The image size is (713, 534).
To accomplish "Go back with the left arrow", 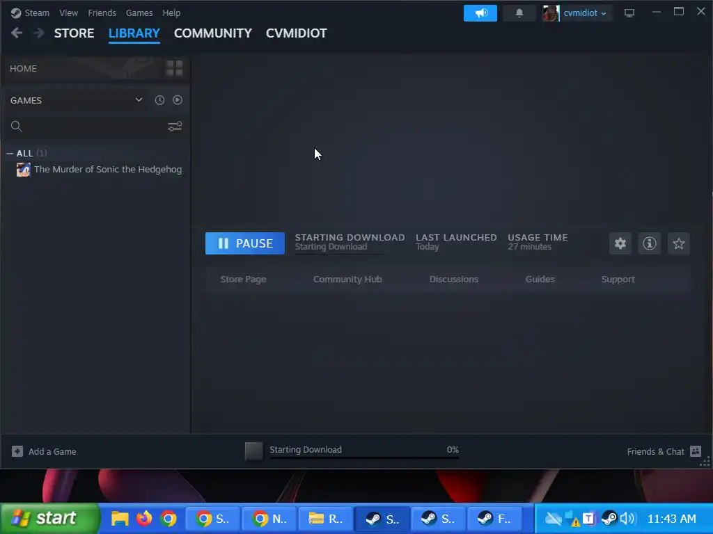I will click(17, 33).
